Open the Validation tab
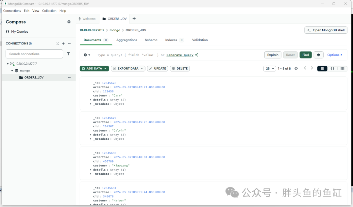Screen dimensions: 353x207 200,40
